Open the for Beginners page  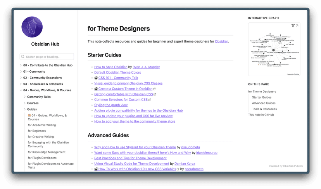37,131
